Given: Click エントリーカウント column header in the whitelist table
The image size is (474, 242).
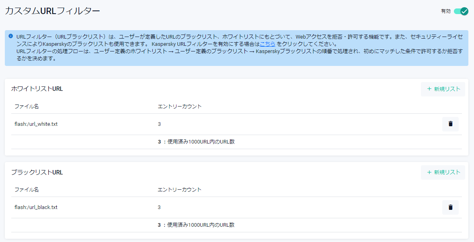Looking at the screenshot, I should [180, 107].
